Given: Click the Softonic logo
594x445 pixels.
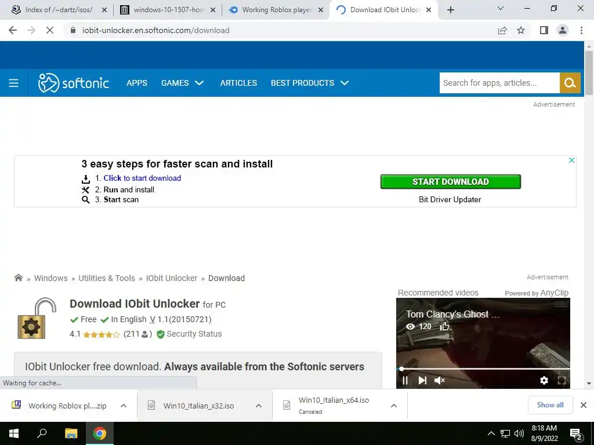Looking at the screenshot, I should [x=74, y=83].
